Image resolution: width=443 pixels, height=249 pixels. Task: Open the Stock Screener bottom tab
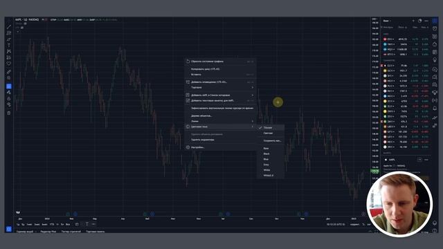click(x=25, y=232)
